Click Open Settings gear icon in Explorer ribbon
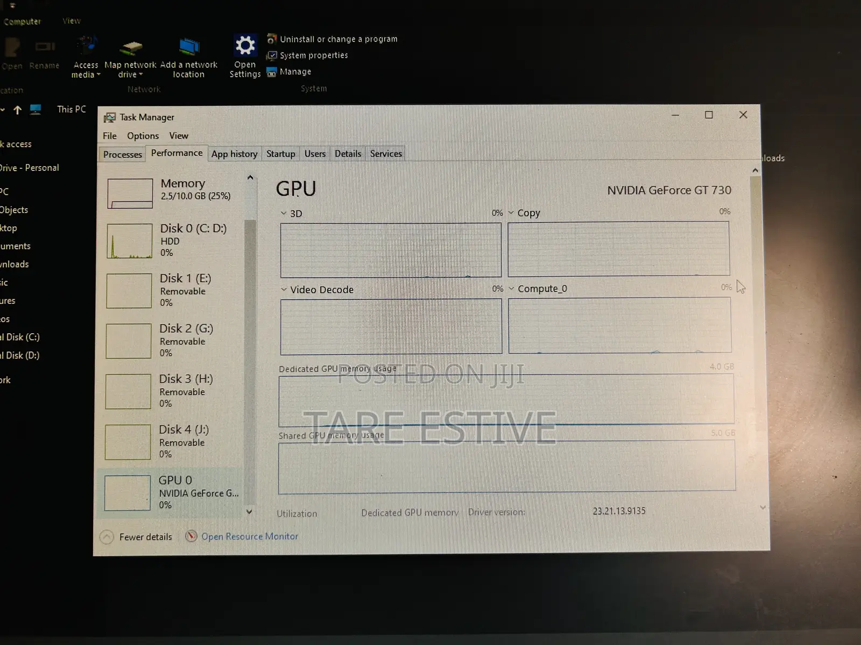861x645 pixels. click(x=245, y=46)
